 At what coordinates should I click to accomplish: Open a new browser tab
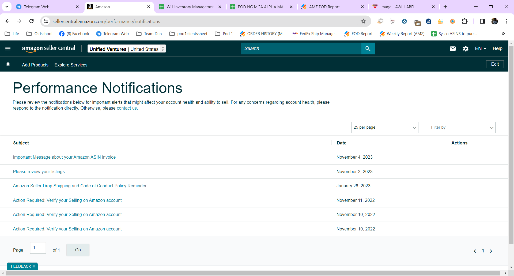[445, 7]
